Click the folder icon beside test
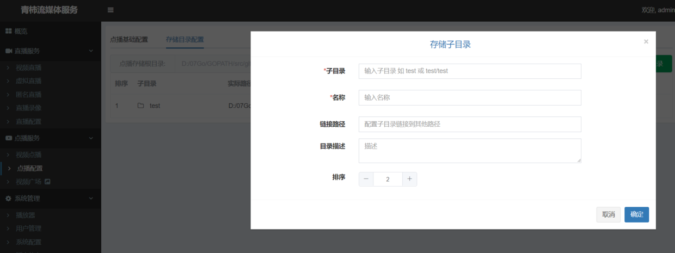The image size is (675, 253). pyautogui.click(x=140, y=106)
